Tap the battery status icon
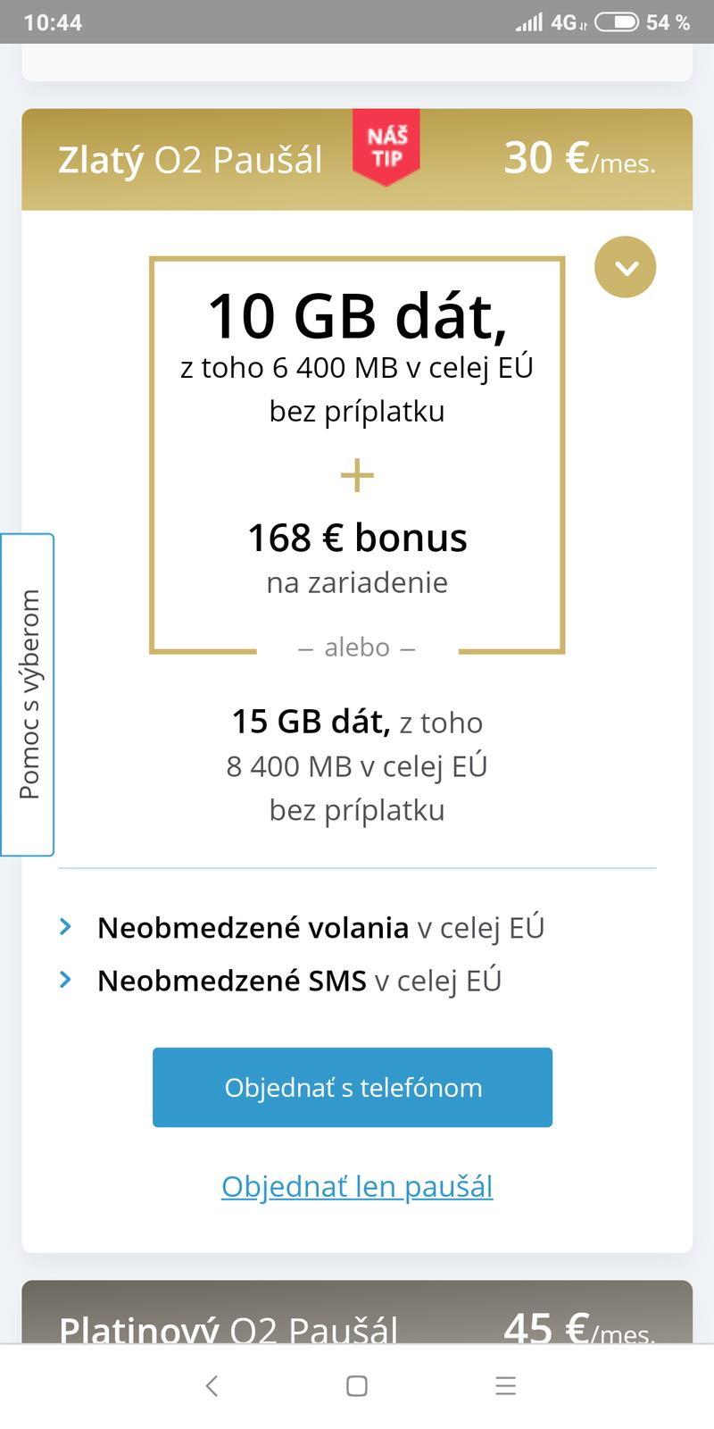Image resolution: width=714 pixels, height=1429 pixels. coord(616,22)
